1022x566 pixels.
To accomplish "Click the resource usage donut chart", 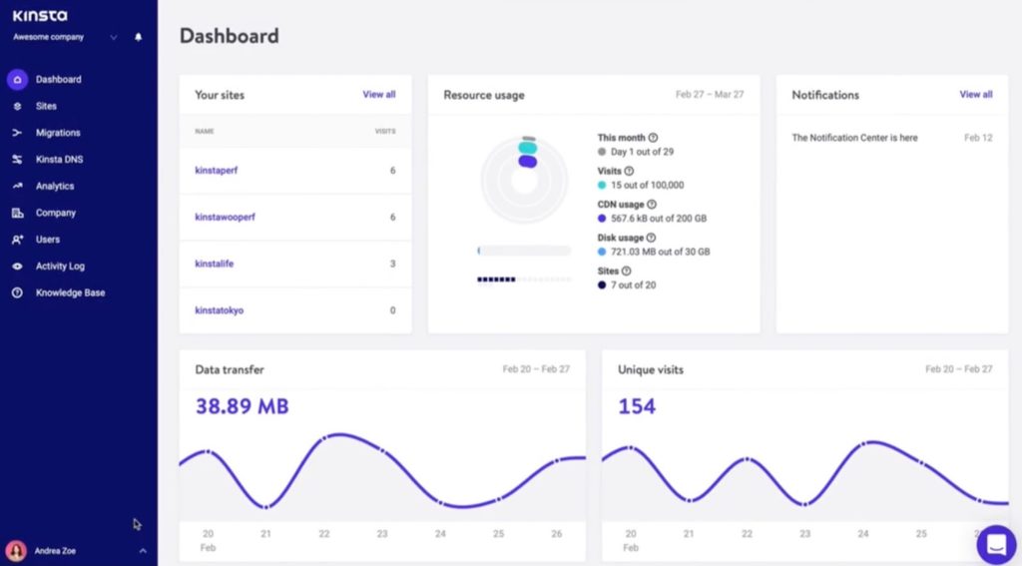I will click(x=524, y=180).
